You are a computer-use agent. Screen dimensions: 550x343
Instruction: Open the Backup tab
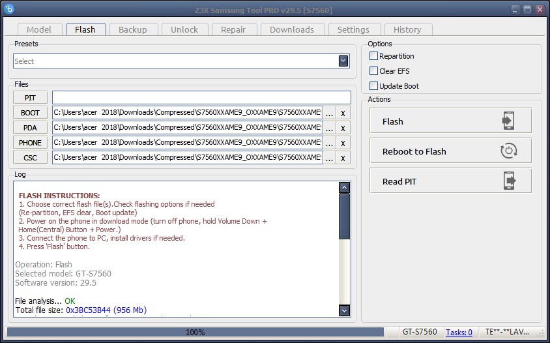pos(133,29)
